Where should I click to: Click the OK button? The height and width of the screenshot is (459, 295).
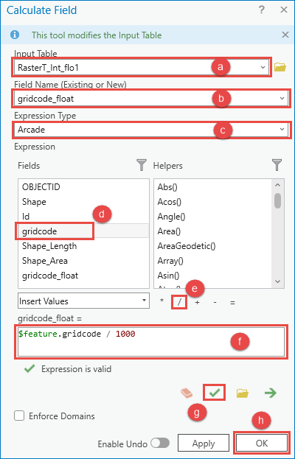(x=262, y=444)
